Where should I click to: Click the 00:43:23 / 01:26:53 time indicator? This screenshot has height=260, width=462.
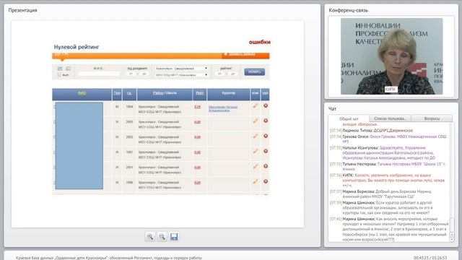[x=430, y=258]
